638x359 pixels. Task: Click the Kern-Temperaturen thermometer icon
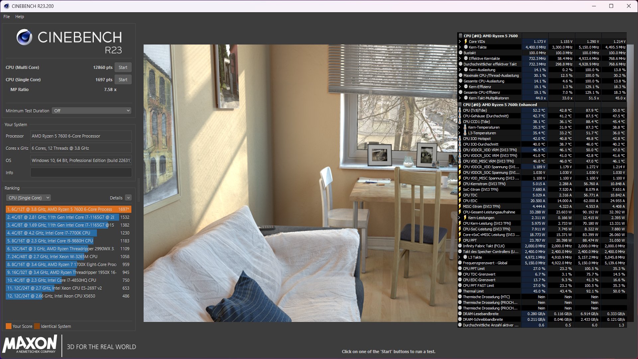465,127
